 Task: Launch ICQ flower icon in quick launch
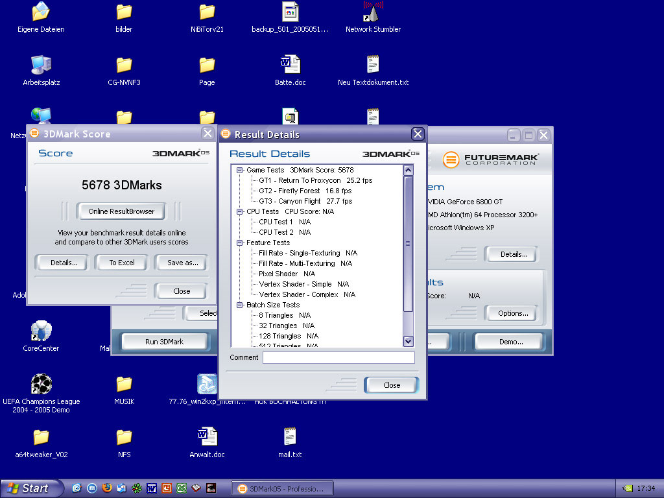pos(136,488)
